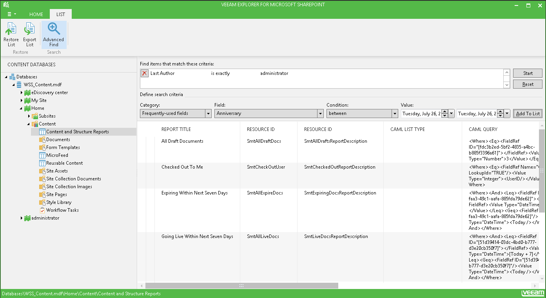The image size is (546, 298).
Task: Expand the administrator site node
Action: pyautogui.click(x=22, y=218)
